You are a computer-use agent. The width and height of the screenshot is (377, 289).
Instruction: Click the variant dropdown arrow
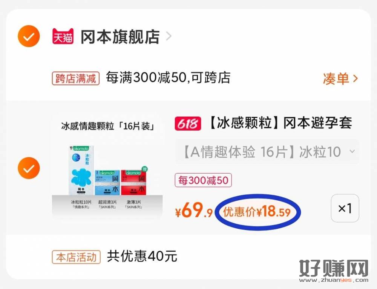click(352, 152)
